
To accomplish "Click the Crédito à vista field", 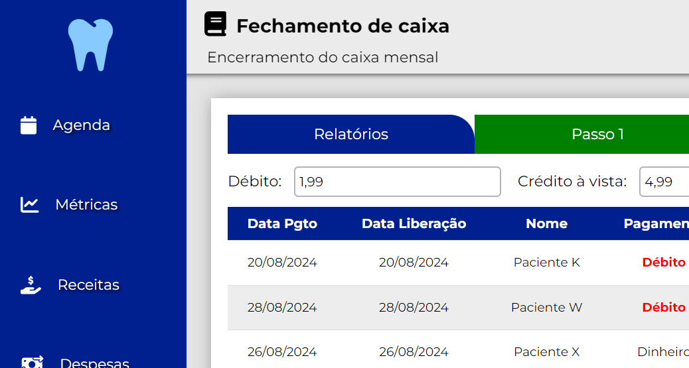I will click(664, 182).
